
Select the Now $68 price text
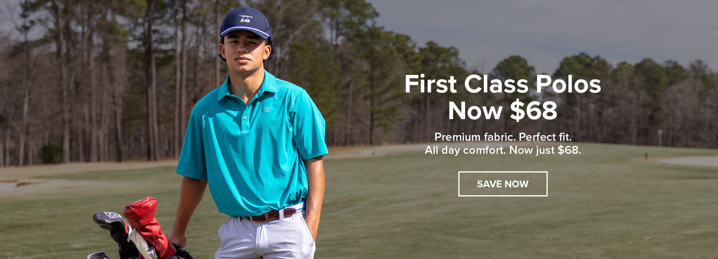[503, 110]
